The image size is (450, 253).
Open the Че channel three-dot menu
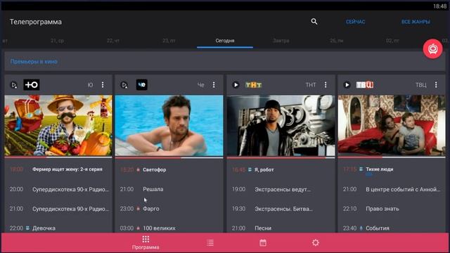[214, 85]
